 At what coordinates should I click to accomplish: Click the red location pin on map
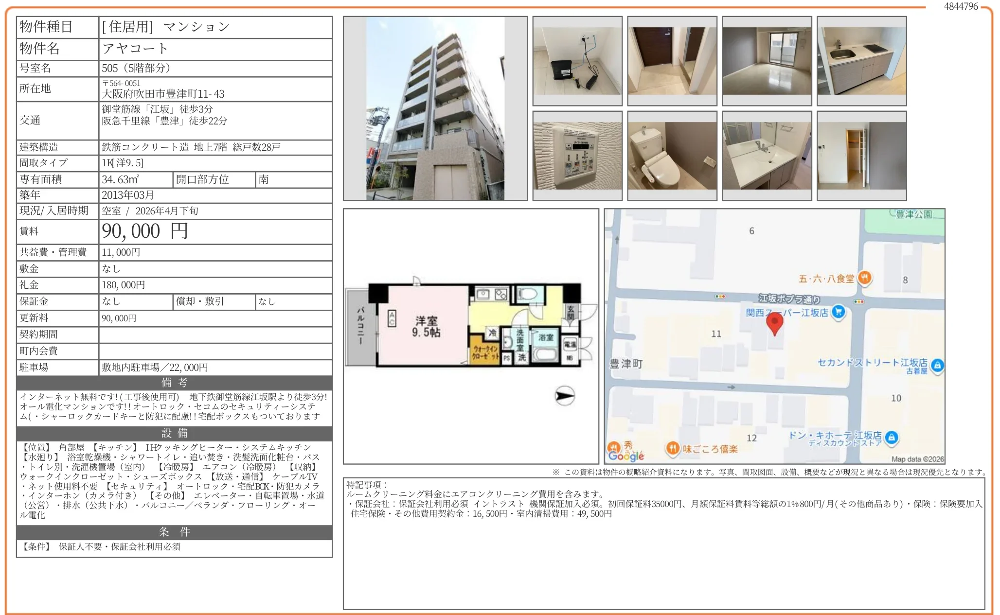(774, 323)
